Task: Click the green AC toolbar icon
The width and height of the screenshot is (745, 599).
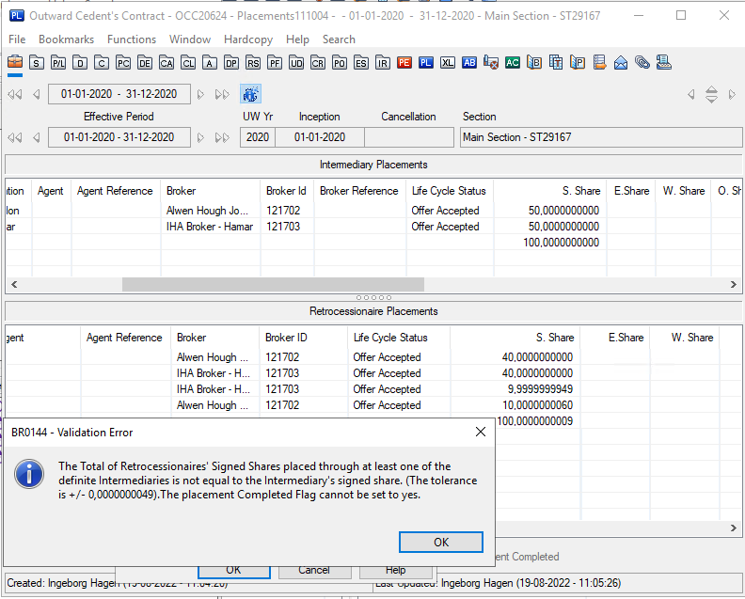Action: tap(513, 62)
